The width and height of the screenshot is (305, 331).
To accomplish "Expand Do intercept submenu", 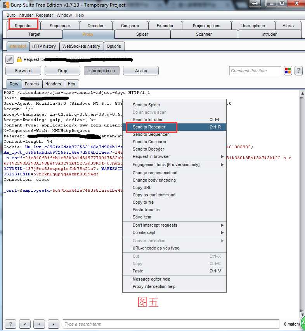I will click(174, 232).
